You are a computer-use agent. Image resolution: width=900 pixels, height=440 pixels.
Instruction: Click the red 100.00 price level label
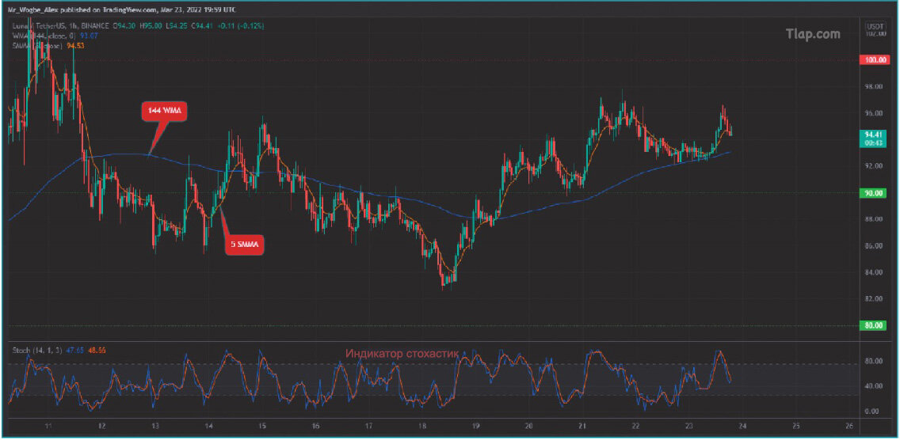[874, 60]
